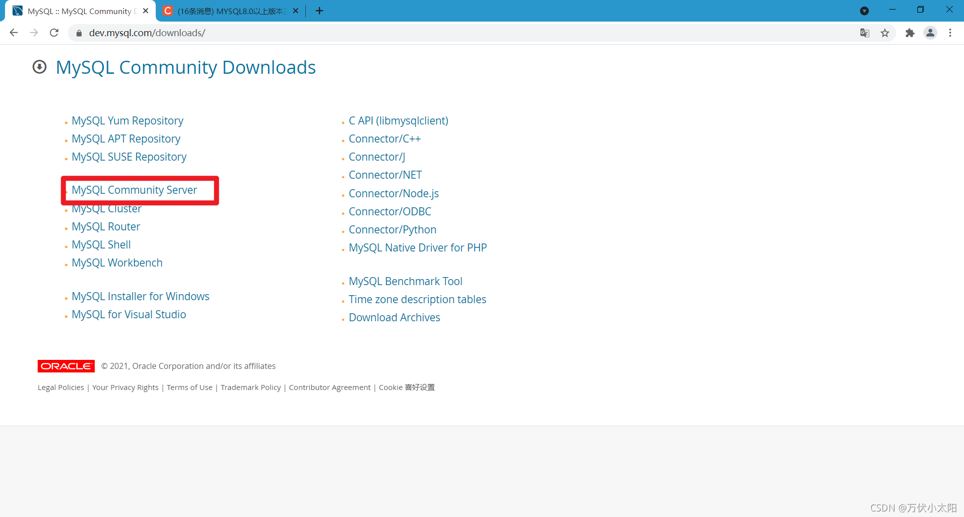Viewport: 964px width, 517px height.
Task: Minimize the Chrome window
Action: (892, 10)
